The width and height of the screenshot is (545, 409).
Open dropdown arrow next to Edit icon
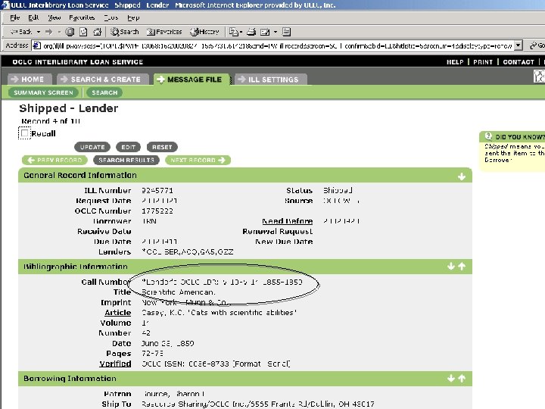(276, 32)
